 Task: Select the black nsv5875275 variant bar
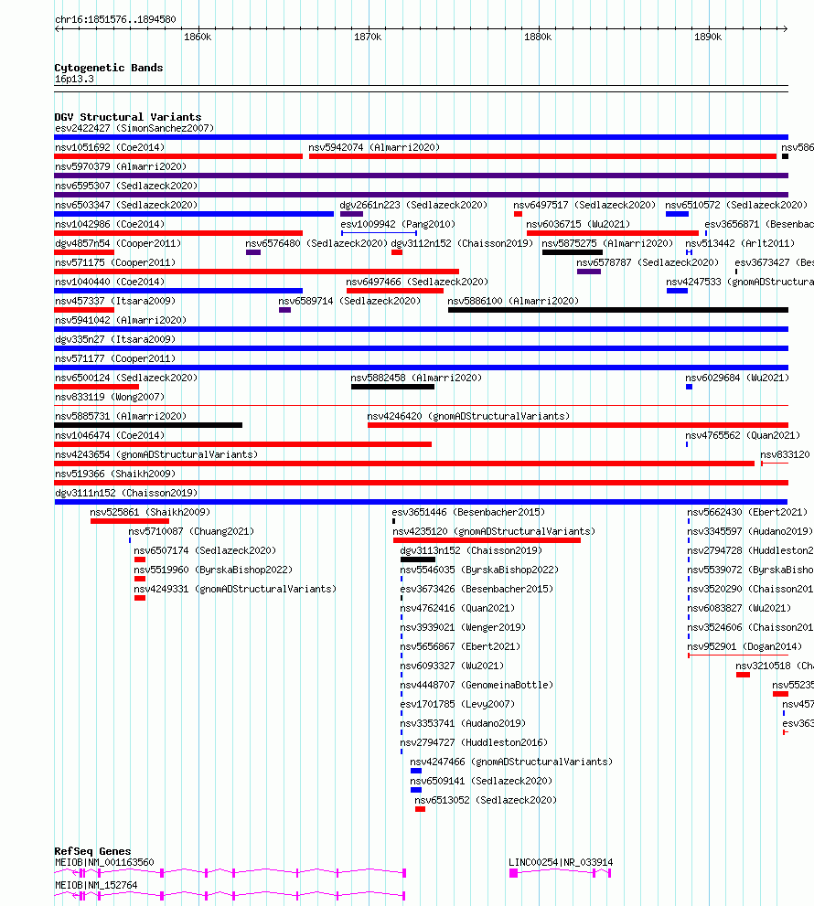(573, 252)
